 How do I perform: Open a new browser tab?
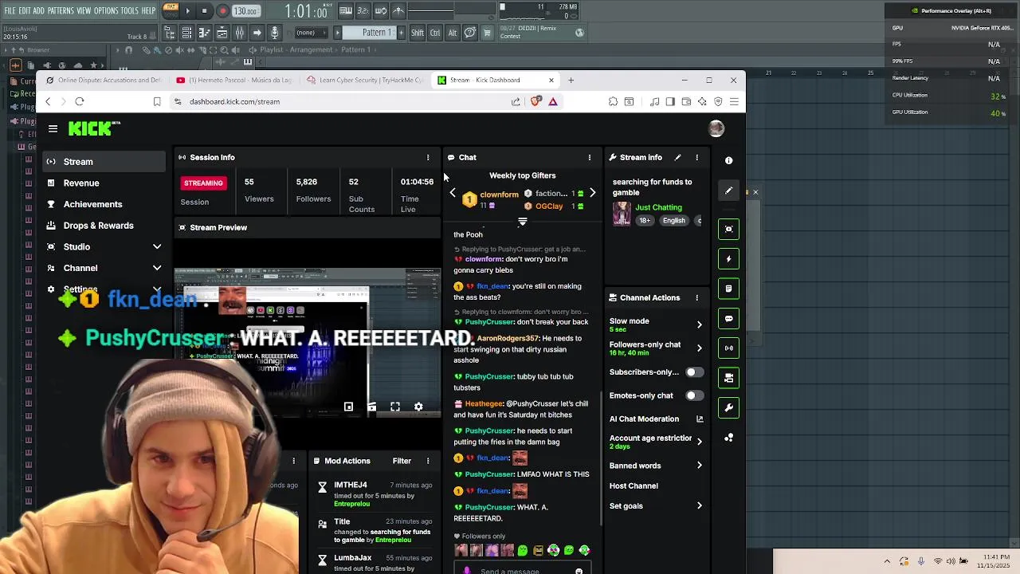571,80
